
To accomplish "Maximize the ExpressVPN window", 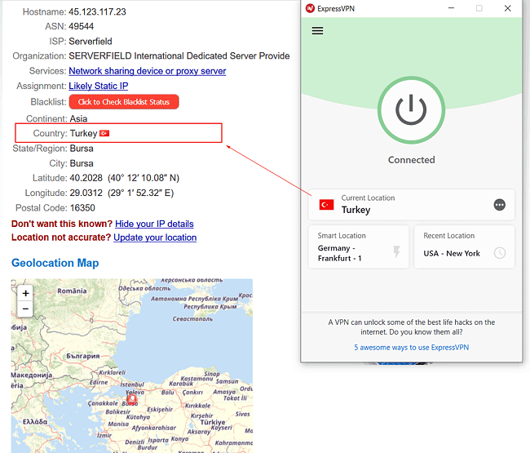I will point(479,8).
